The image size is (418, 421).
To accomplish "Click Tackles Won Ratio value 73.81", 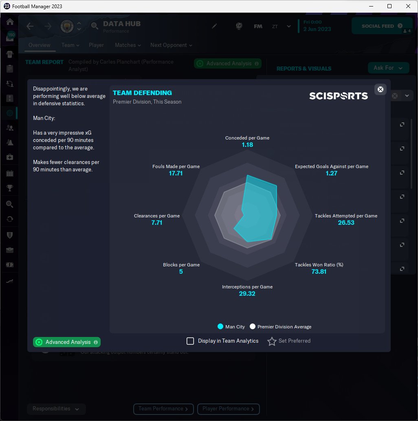I will pos(319,272).
